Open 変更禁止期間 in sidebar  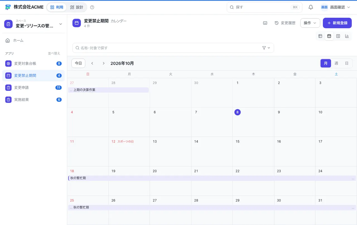click(33, 75)
